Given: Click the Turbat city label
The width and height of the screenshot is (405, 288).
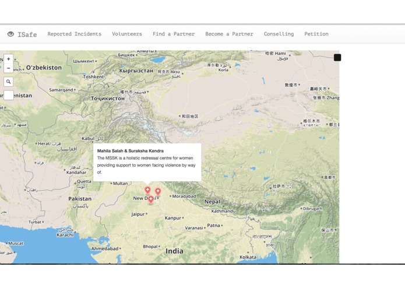Looking at the screenshot, I should (35, 222).
